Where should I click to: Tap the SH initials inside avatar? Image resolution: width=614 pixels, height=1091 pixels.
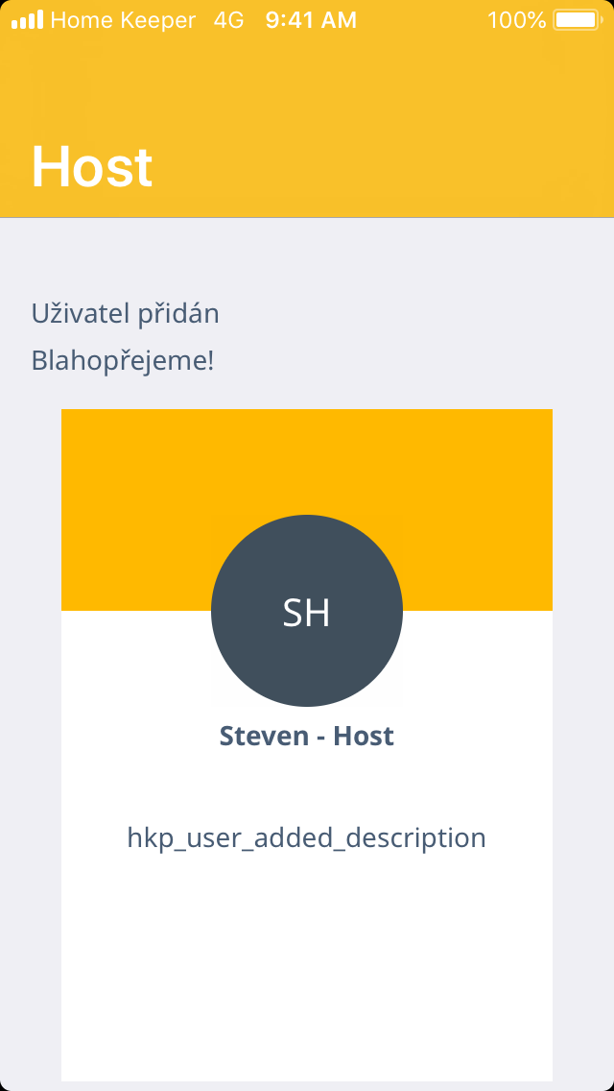[x=307, y=613]
